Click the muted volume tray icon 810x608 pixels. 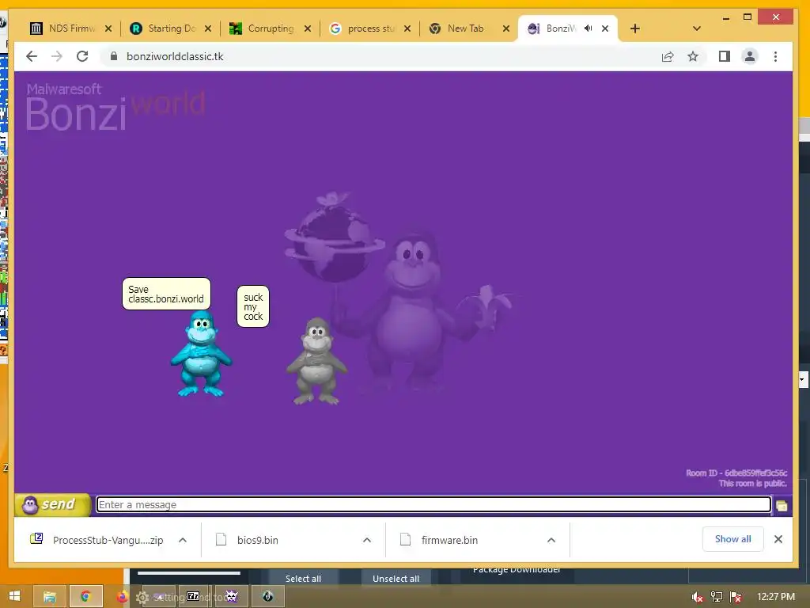[698, 597]
